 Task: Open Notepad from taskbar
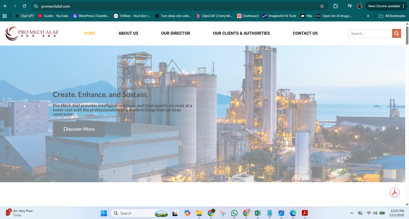[269, 213]
